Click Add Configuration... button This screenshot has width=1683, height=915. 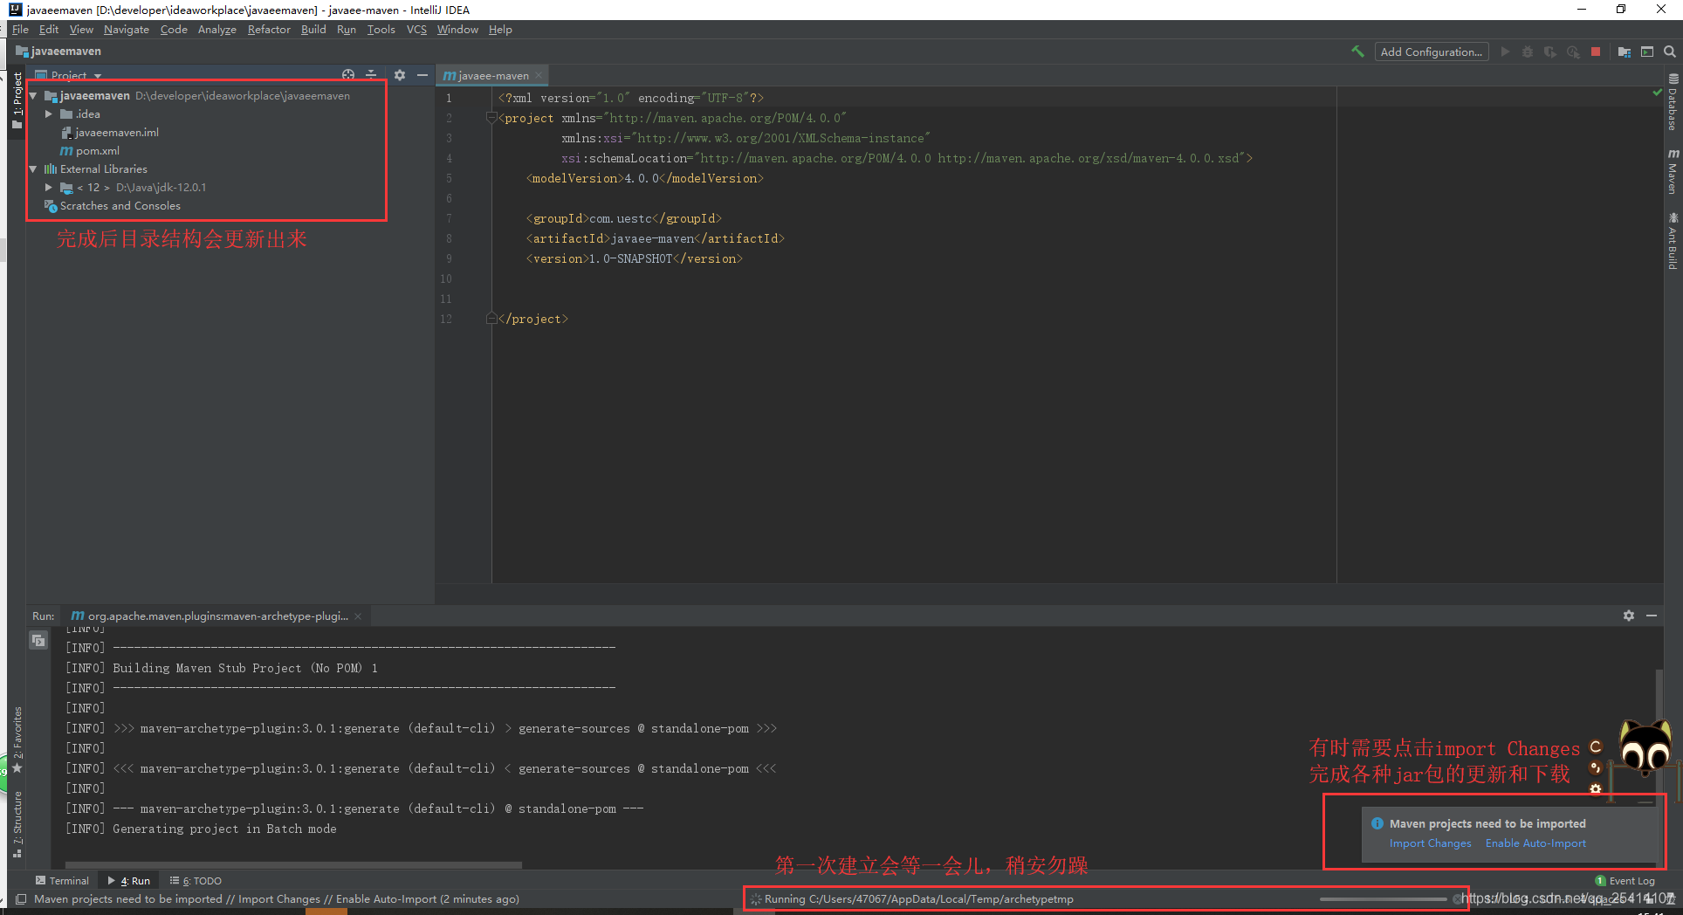pyautogui.click(x=1432, y=52)
